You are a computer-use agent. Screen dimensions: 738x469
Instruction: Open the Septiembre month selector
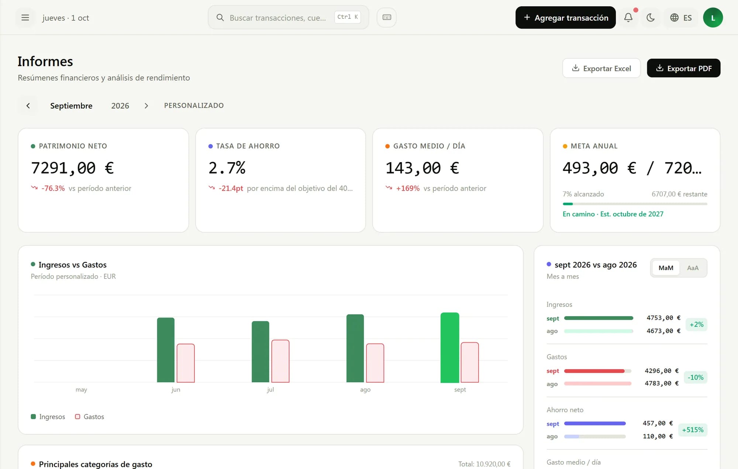coord(71,106)
